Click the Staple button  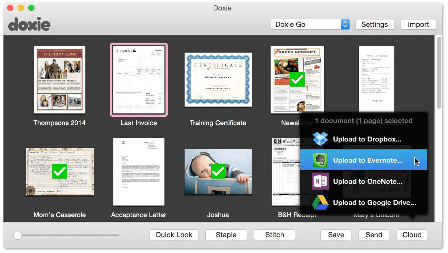tap(226, 235)
